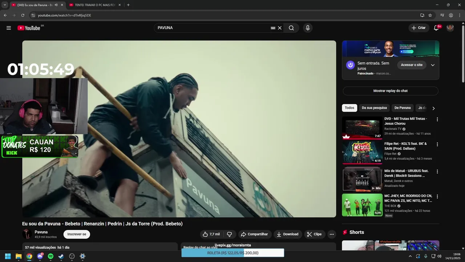
Task: Open the Pavuna channel avatar
Action: pyautogui.click(x=27, y=234)
